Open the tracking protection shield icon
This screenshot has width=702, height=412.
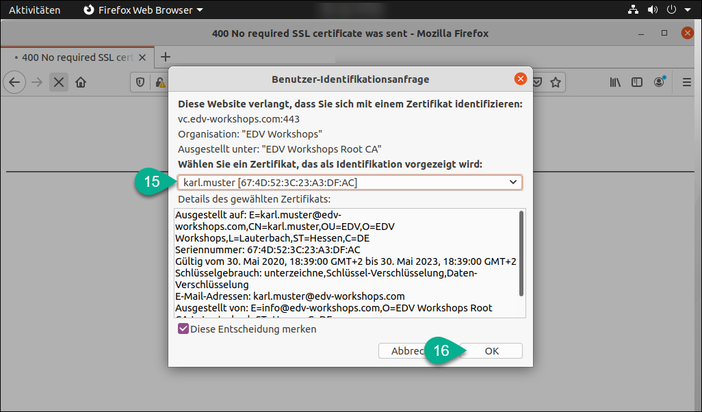(x=140, y=82)
